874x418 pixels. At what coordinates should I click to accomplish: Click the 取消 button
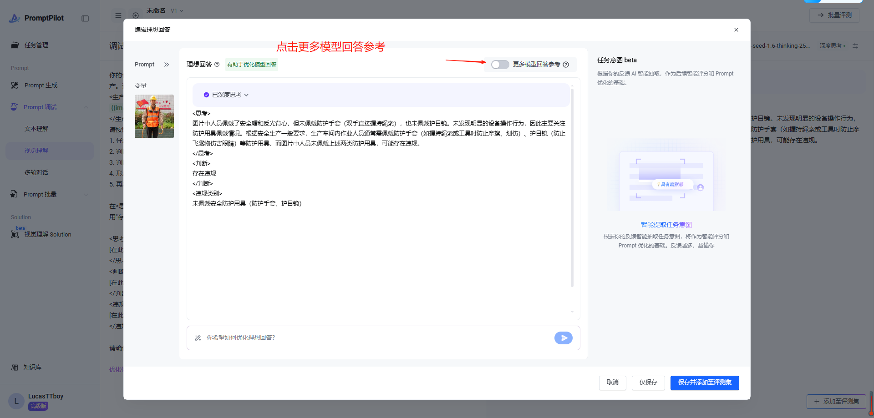coord(613,383)
